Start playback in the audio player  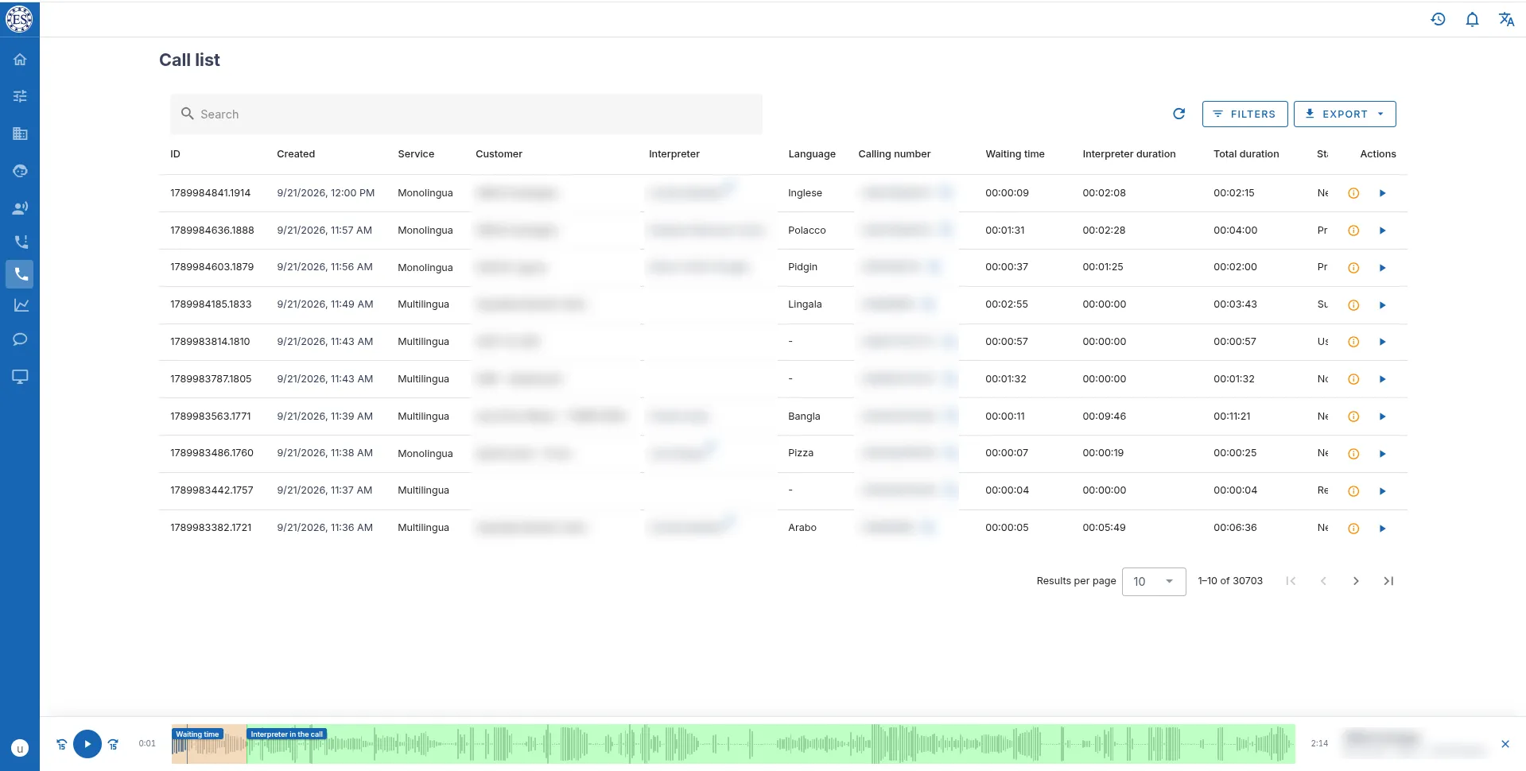point(87,744)
